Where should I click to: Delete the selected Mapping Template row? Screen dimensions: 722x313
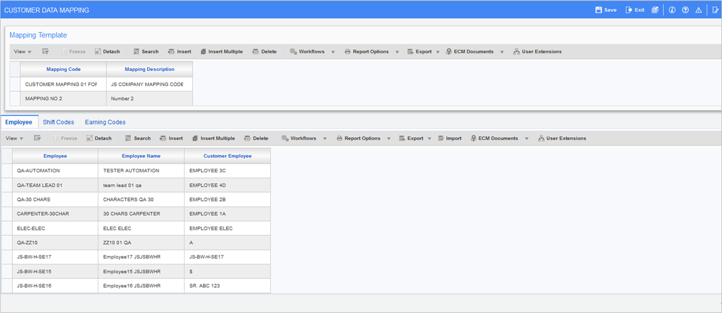tap(264, 52)
